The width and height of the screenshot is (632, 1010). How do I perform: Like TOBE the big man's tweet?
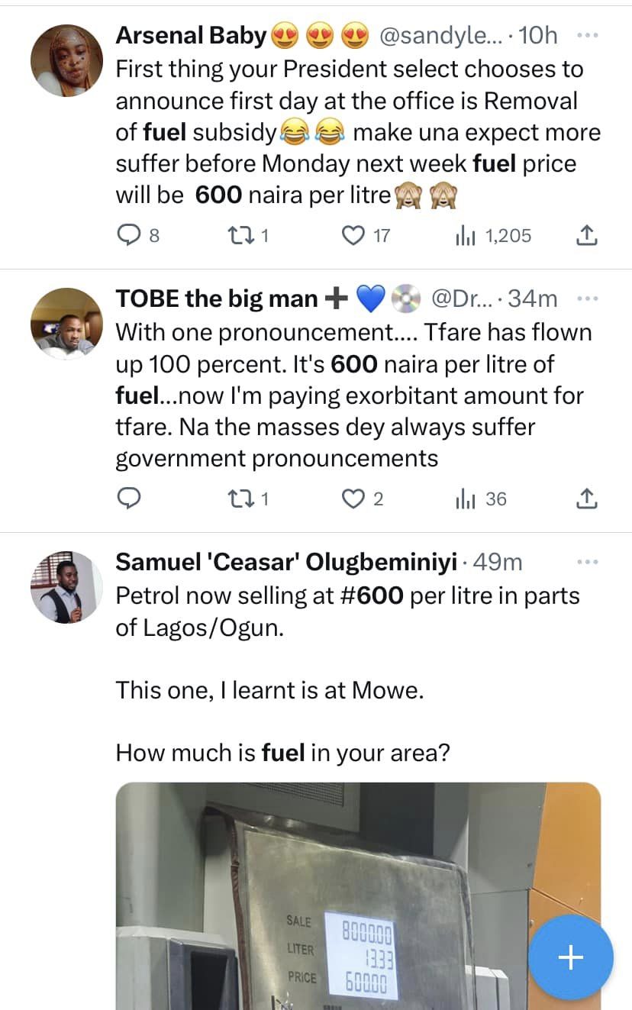pyautogui.click(x=353, y=499)
